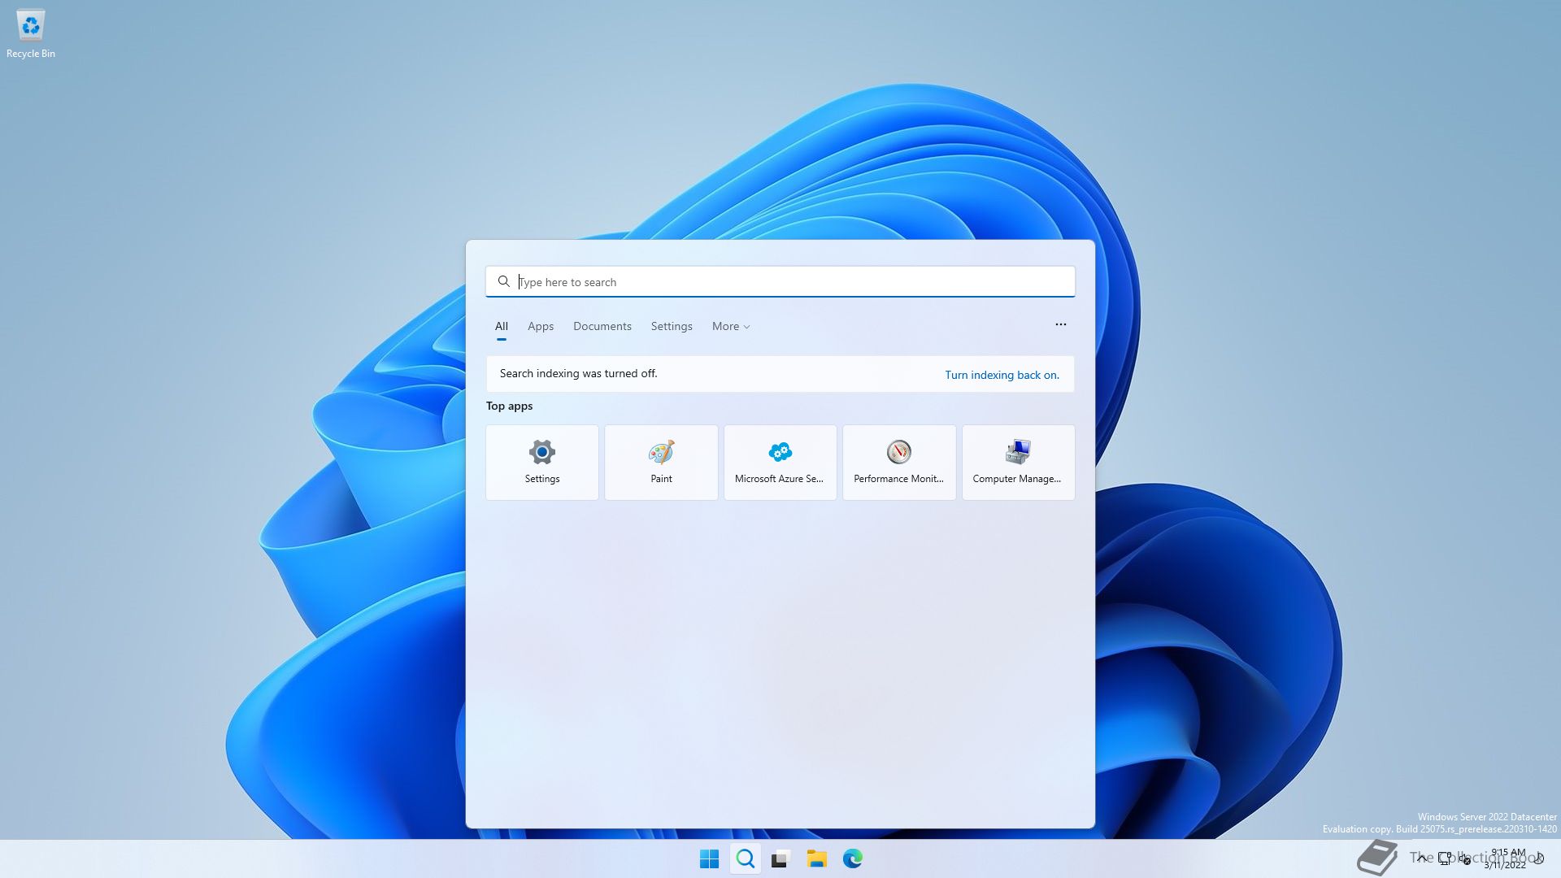This screenshot has height=878, width=1561.
Task: Click the network status tray icon
Action: pyautogui.click(x=1445, y=858)
